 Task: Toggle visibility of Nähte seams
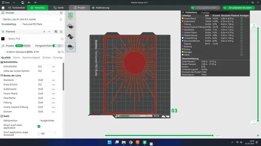[x=241, y=55]
